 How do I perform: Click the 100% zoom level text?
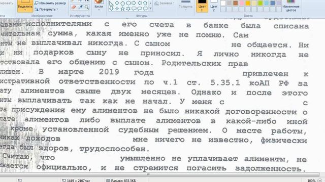pos(311,180)
